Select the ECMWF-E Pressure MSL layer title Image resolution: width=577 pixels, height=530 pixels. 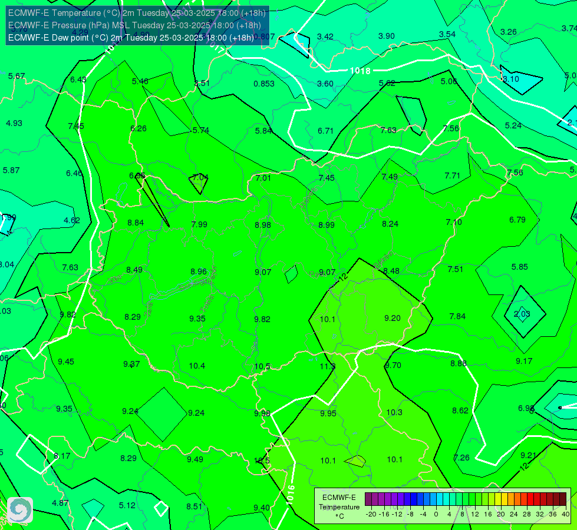(x=135, y=25)
